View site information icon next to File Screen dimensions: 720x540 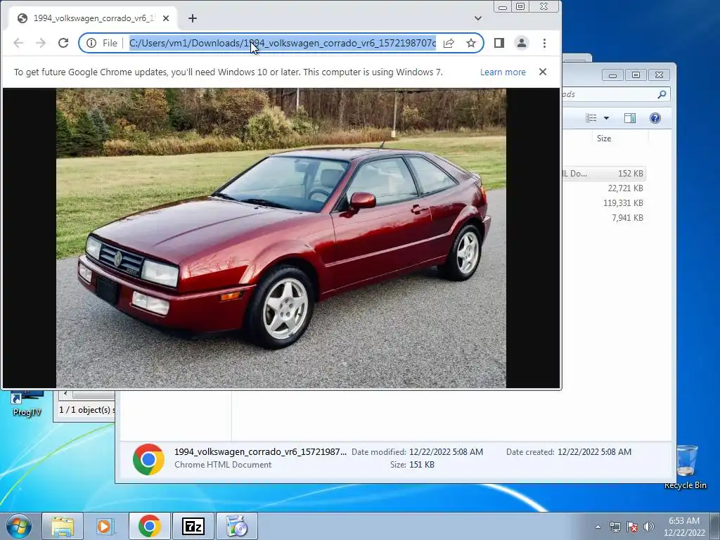point(91,43)
